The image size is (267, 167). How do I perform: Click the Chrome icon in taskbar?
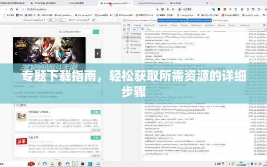point(60,164)
